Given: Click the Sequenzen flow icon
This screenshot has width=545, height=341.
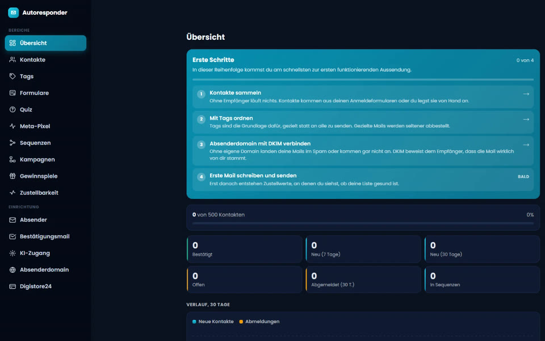Looking at the screenshot, I should pyautogui.click(x=12, y=143).
